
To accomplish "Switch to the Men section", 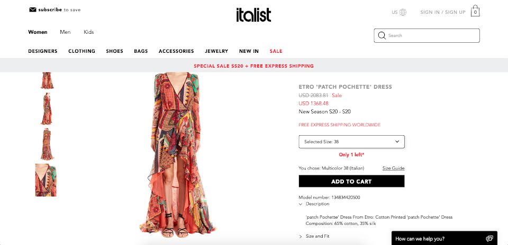I will [65, 32].
